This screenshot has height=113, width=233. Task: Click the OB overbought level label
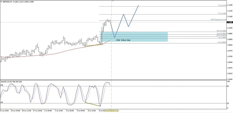[2, 85]
